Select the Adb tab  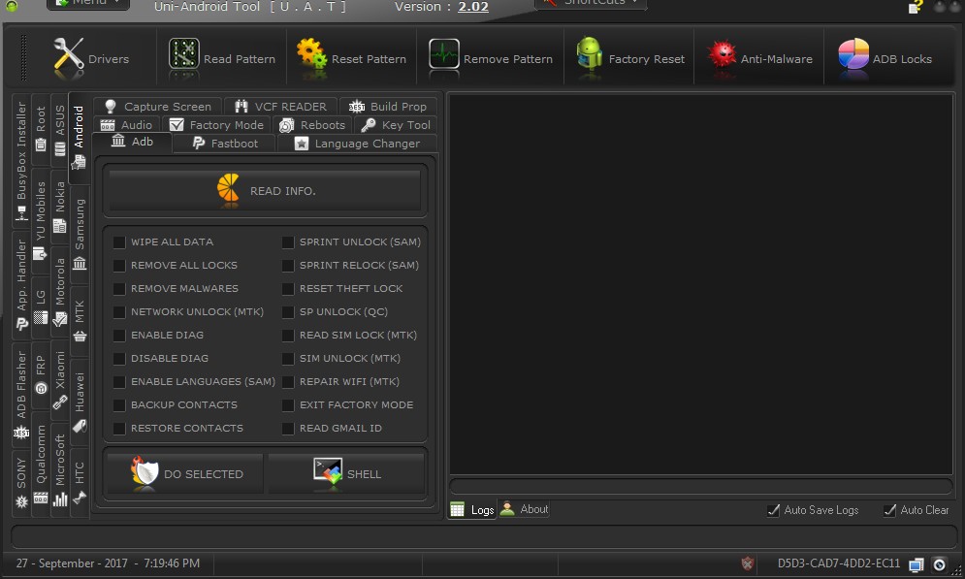point(132,142)
